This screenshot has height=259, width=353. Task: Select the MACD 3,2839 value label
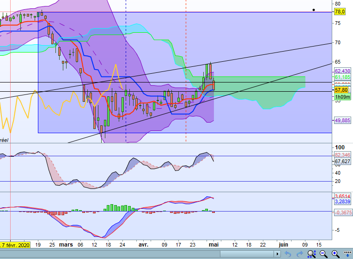(342, 201)
